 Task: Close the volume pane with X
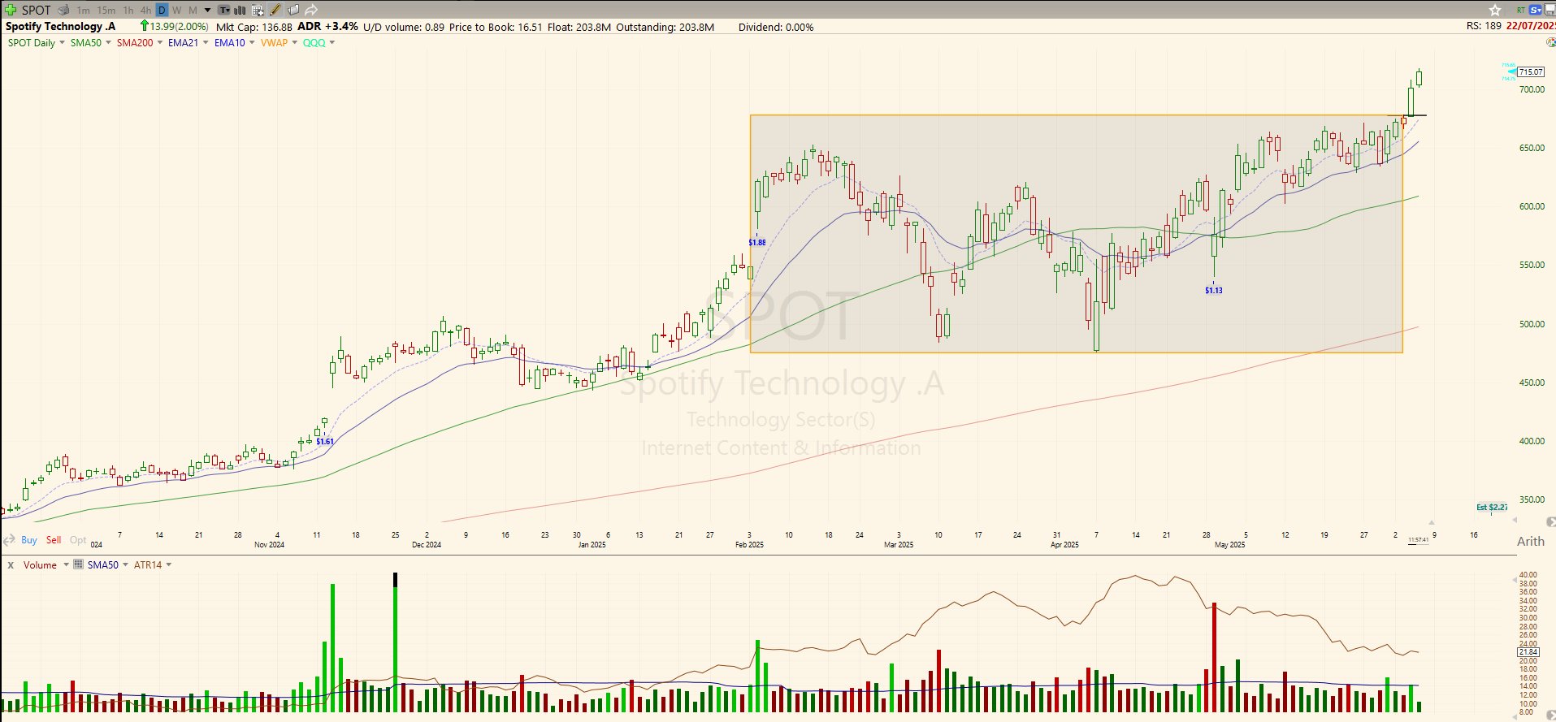coord(11,565)
